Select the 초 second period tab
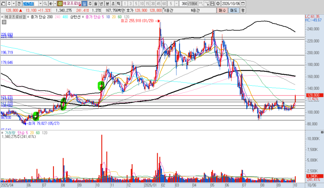This screenshot has height=188, width=324. (x=113, y=4)
